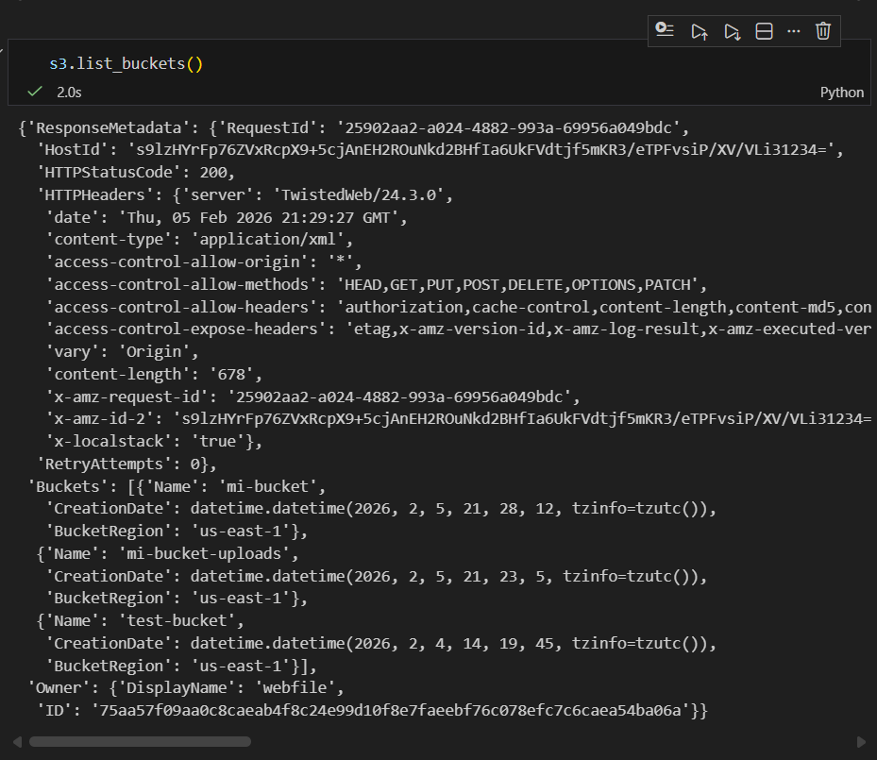Click the scrollbar left arrow

16,742
